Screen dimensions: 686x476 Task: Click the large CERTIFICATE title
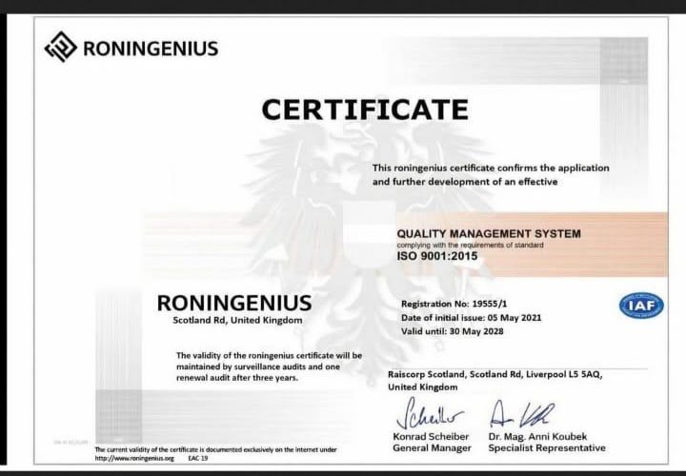tap(365, 109)
